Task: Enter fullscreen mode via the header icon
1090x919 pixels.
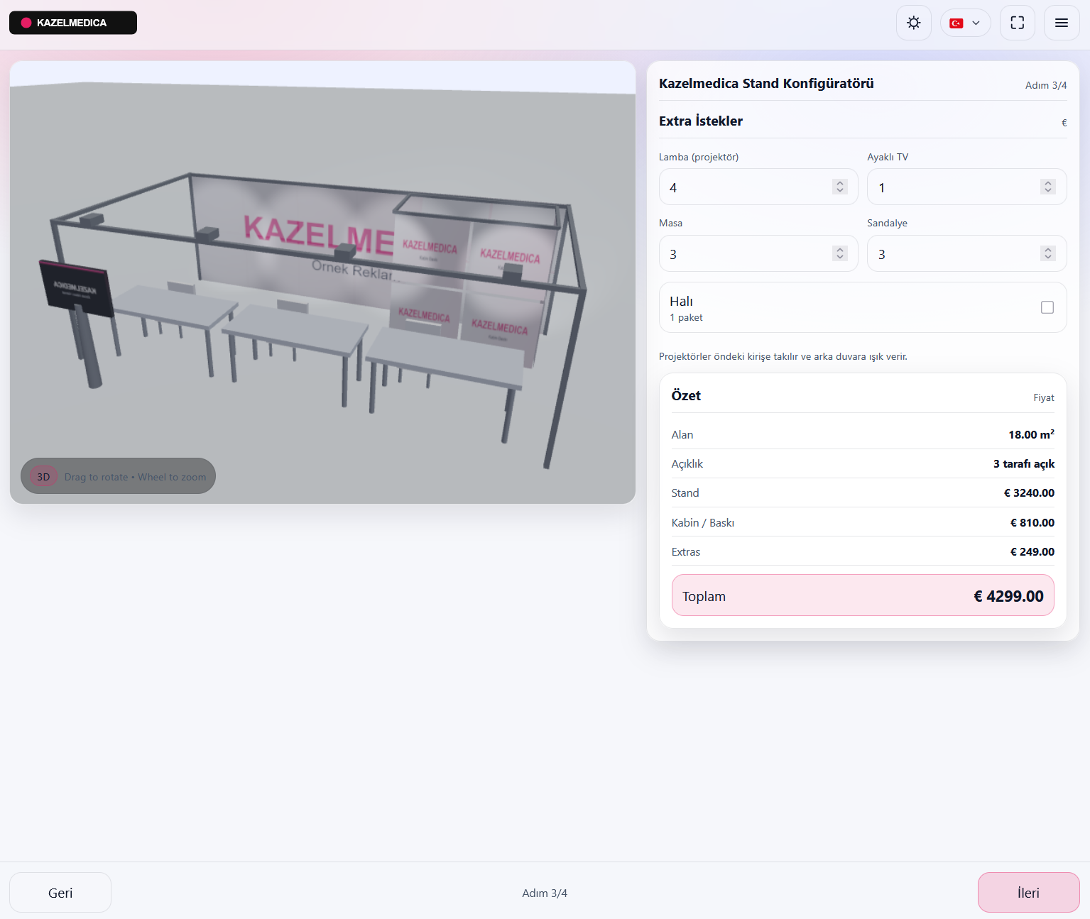Action: [1017, 23]
